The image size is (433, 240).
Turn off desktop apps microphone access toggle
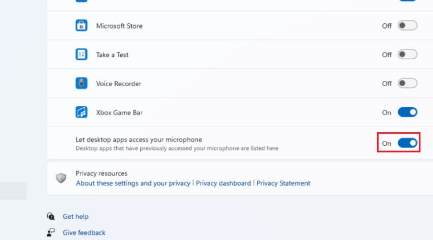pyautogui.click(x=407, y=143)
